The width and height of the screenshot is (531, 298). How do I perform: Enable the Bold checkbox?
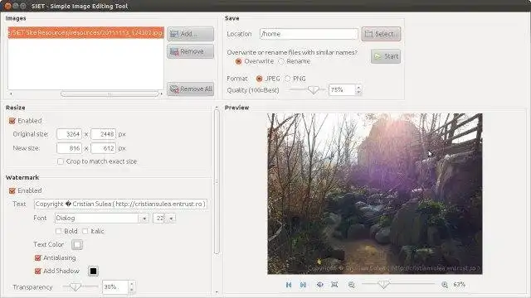click(x=59, y=232)
